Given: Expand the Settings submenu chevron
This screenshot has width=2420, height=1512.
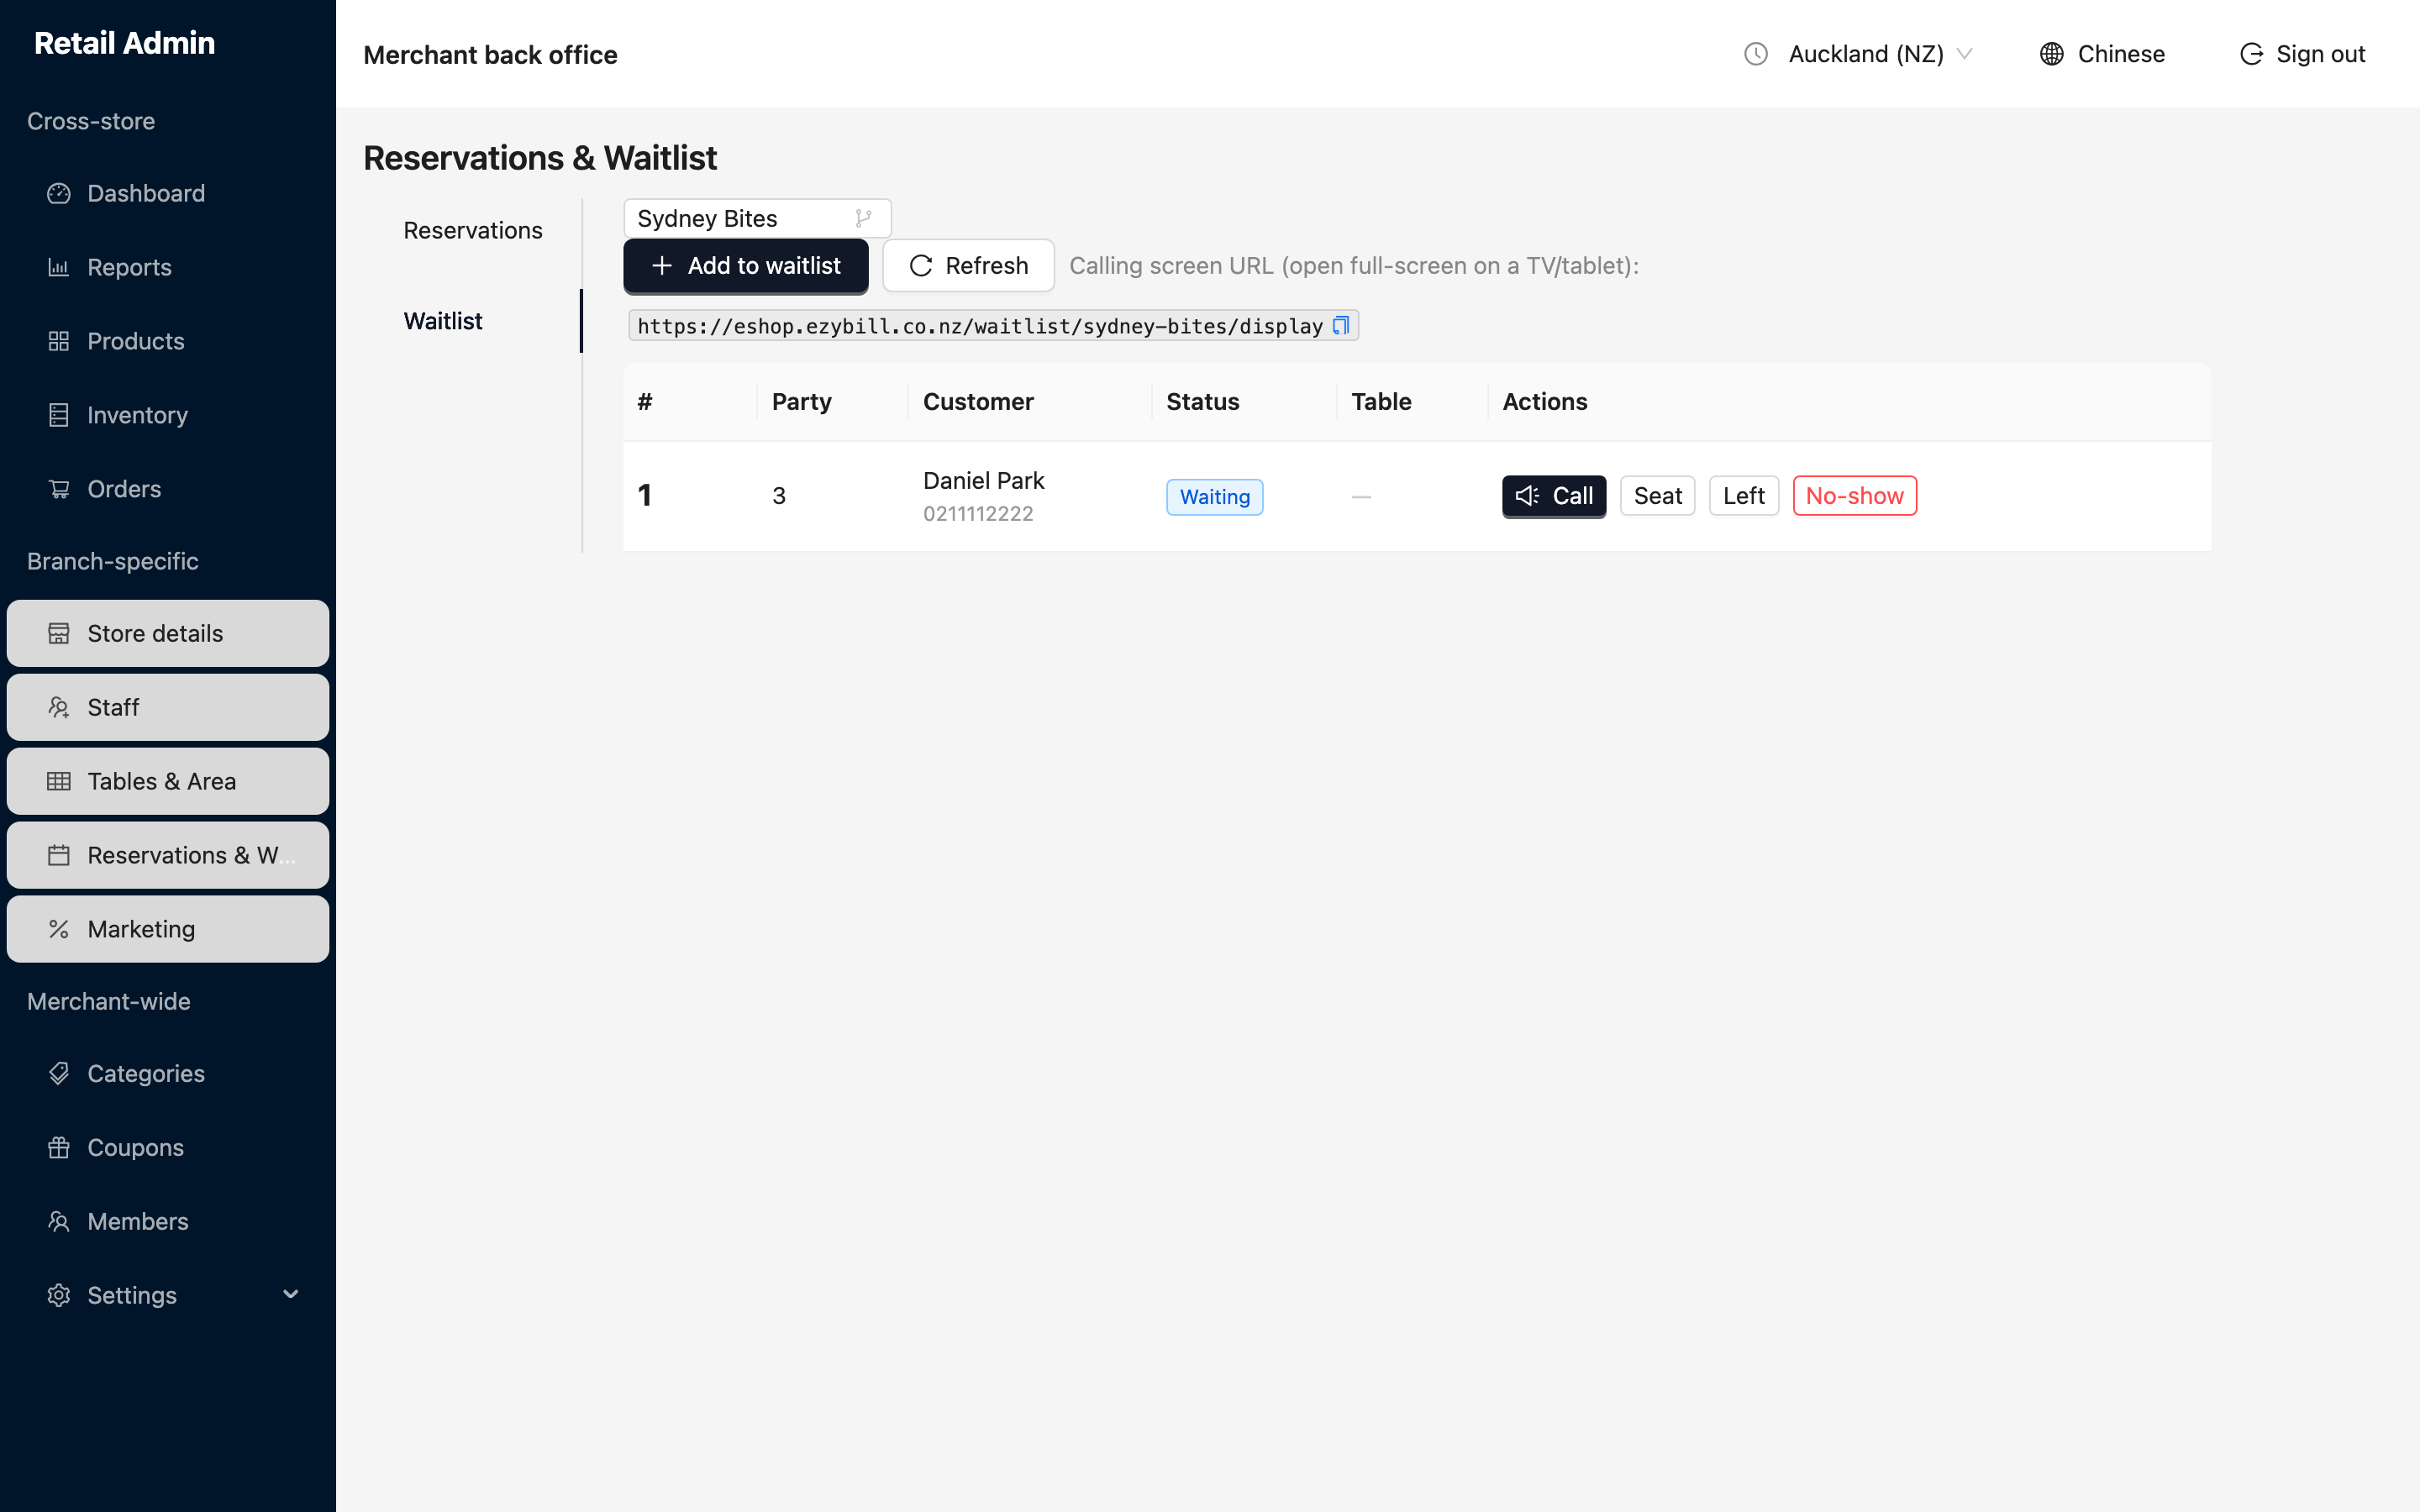Looking at the screenshot, I should 291,1294.
